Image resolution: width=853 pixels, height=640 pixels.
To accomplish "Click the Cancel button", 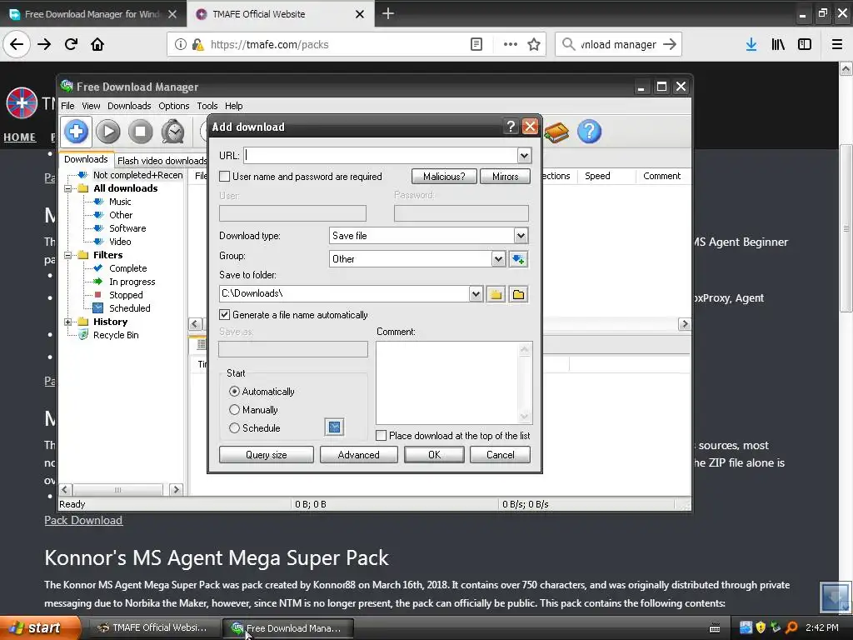I will [x=500, y=454].
